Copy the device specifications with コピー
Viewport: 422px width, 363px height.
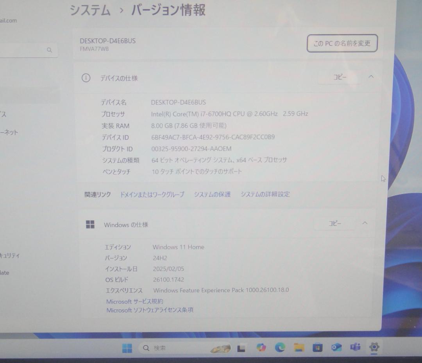coord(339,77)
